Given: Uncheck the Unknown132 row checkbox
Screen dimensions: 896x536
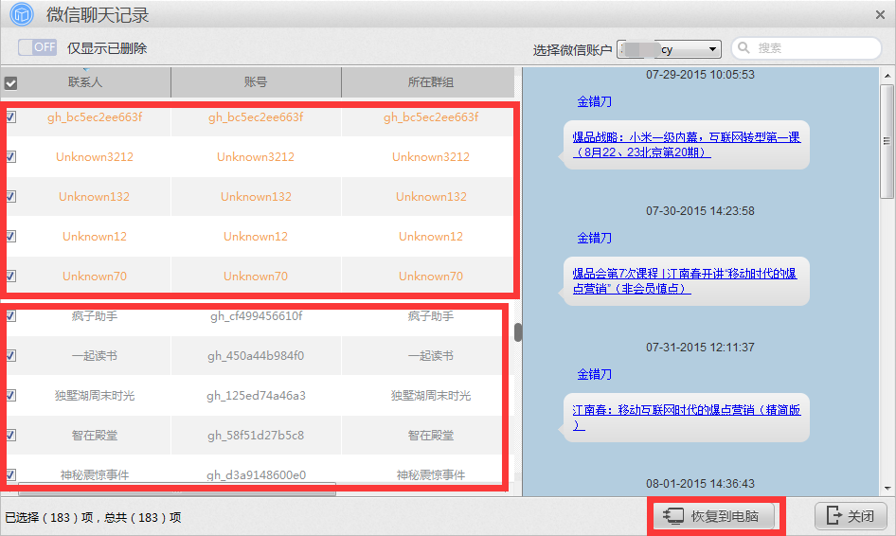Looking at the screenshot, I should click(10, 197).
